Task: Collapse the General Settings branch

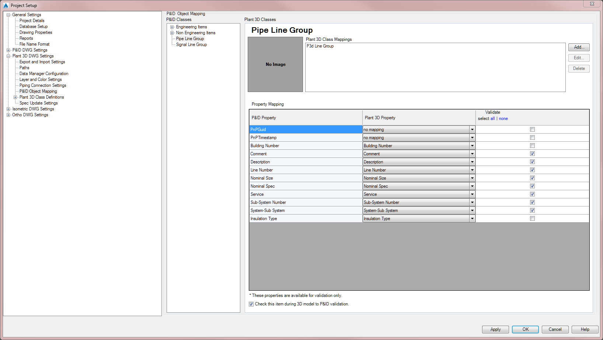Action: click(8, 14)
